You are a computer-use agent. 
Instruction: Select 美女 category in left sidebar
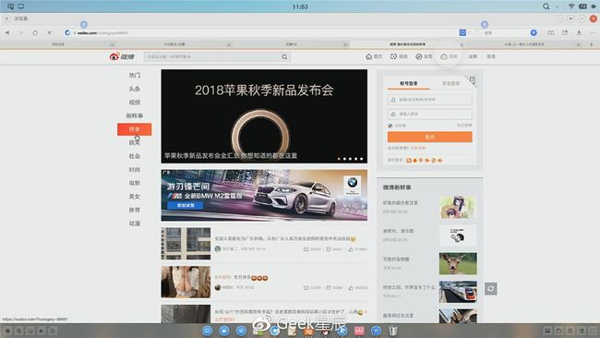click(x=135, y=197)
